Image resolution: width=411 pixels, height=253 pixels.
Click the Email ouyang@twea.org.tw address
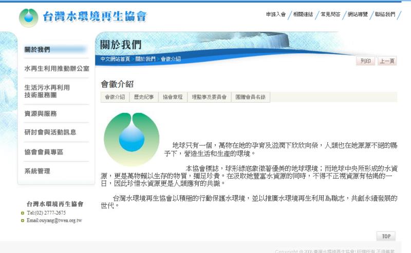(54, 221)
